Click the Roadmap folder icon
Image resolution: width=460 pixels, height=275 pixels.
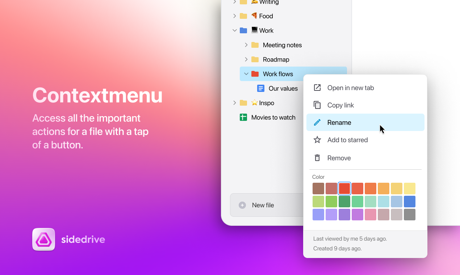pos(255,59)
